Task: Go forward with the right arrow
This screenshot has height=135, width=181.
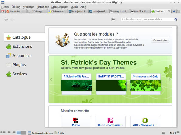Action: [12, 19]
